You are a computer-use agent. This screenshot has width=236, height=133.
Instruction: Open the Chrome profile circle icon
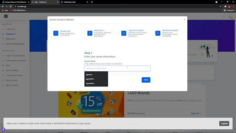[216, 2]
